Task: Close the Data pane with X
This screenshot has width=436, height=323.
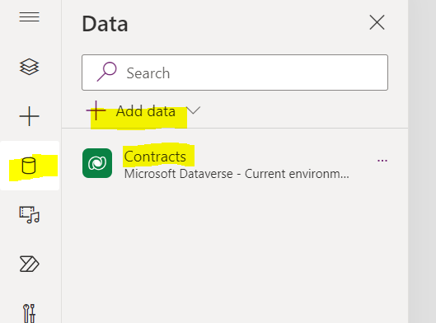Action: tap(377, 22)
